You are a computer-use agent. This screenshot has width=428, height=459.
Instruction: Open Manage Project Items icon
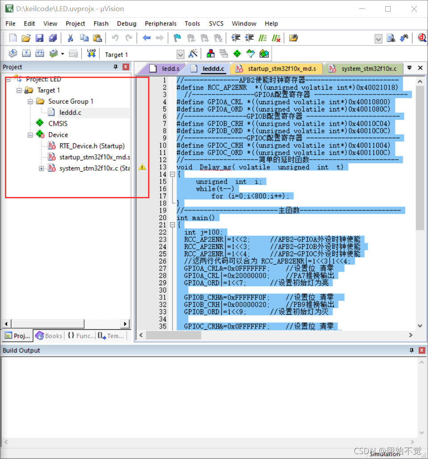click(210, 53)
